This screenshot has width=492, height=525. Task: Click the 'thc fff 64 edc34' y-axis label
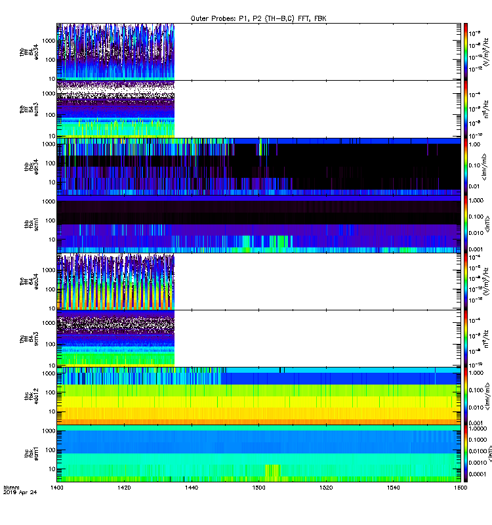(x=29, y=282)
